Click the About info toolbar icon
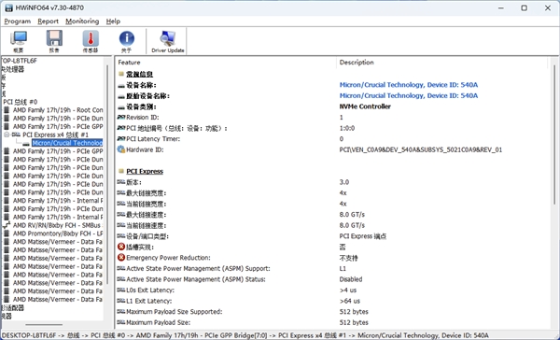The height and width of the screenshot is (340, 560). pos(126,41)
